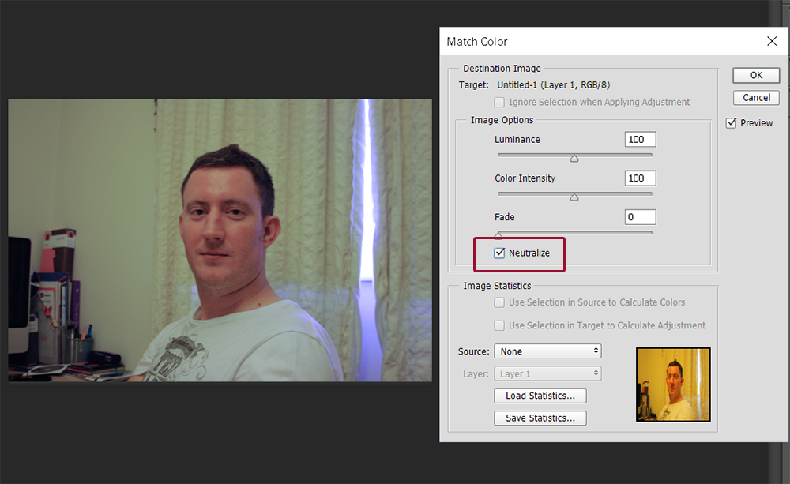Open the Source dropdown set to None
This screenshot has height=484, width=790.
click(x=547, y=351)
